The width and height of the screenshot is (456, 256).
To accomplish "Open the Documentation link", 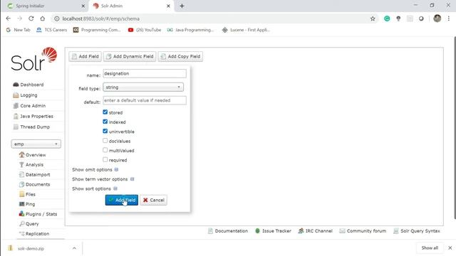I will (x=228, y=231).
